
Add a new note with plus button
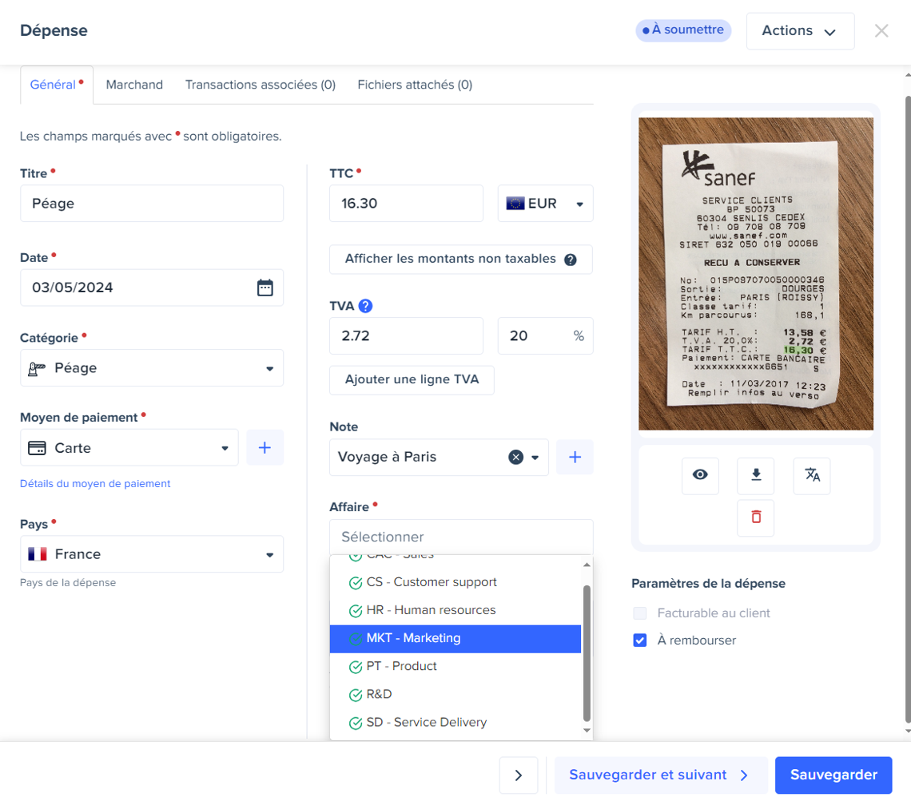coord(575,458)
